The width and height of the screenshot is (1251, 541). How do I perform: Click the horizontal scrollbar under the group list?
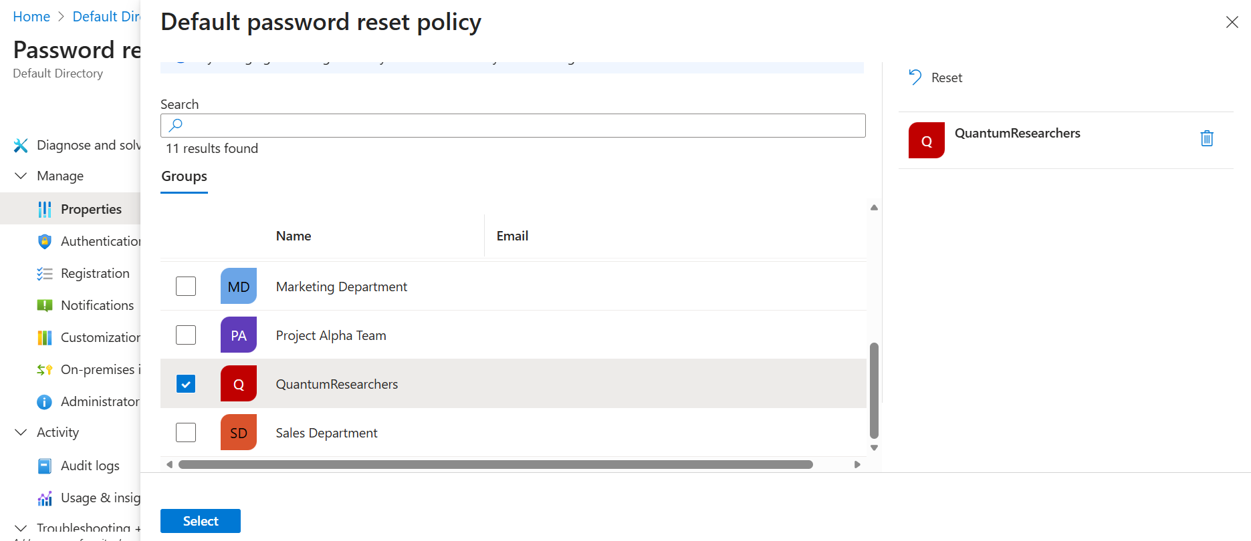coord(495,464)
